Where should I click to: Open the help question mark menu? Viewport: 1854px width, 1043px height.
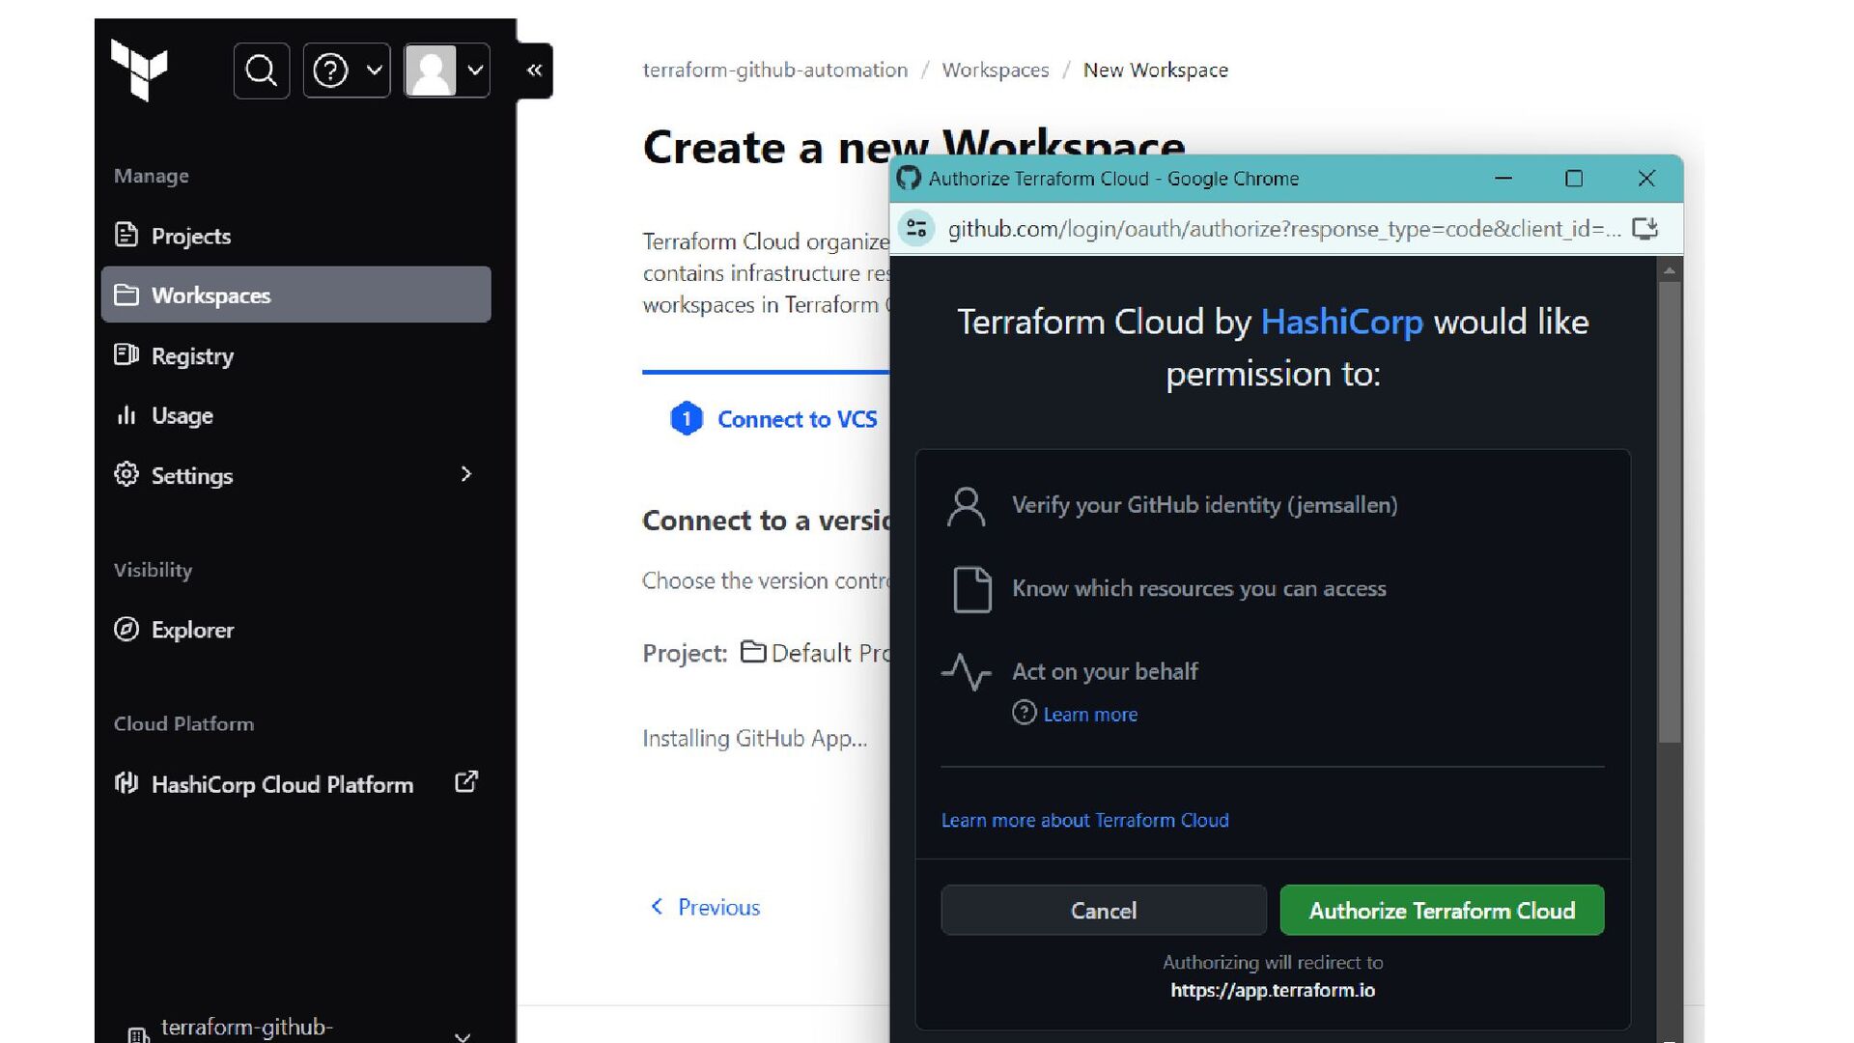[347, 70]
